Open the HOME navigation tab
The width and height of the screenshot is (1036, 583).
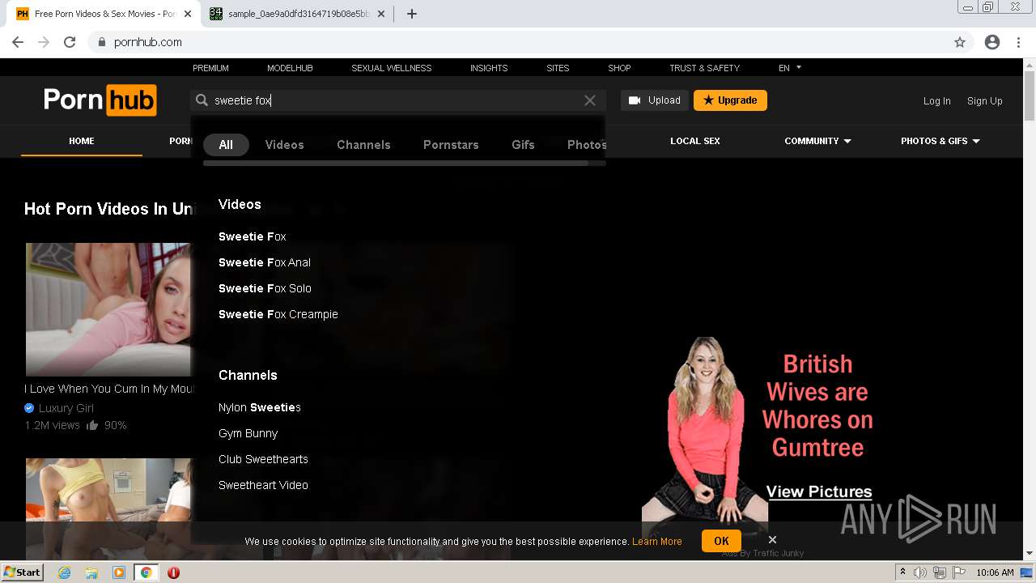click(x=82, y=141)
